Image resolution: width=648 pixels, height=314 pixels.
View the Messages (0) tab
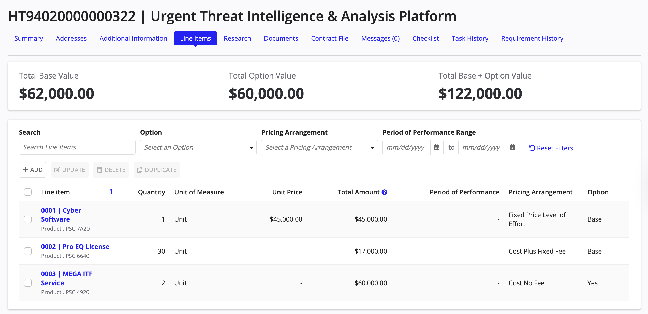380,38
